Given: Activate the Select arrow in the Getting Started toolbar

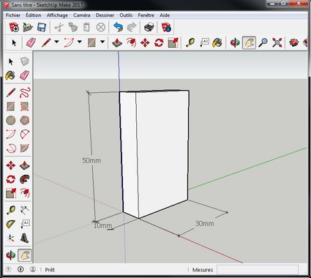Looking at the screenshot, I should pyautogui.click(x=14, y=42).
